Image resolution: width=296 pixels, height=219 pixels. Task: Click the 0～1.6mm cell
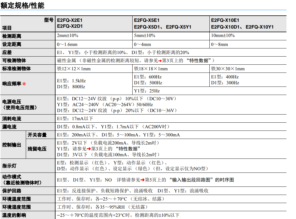67,45
